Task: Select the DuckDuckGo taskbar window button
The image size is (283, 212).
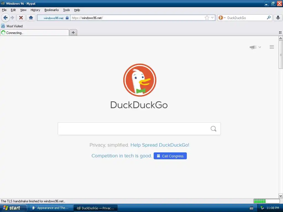Action: [x=96, y=208]
